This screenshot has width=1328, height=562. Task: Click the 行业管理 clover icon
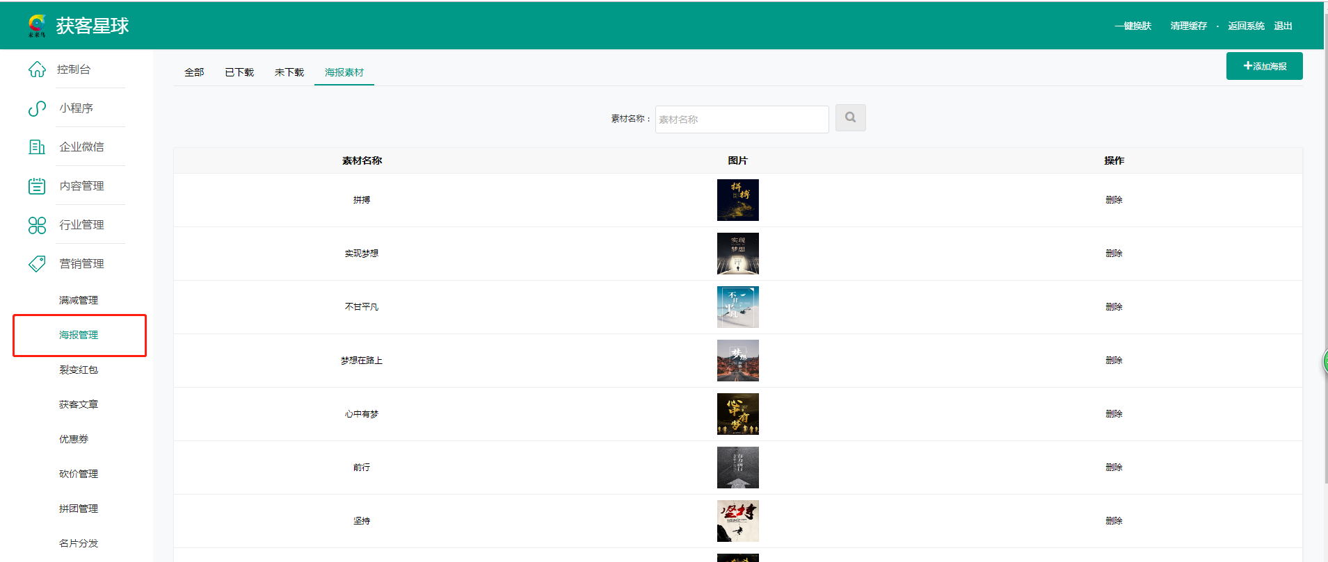pyautogui.click(x=37, y=225)
